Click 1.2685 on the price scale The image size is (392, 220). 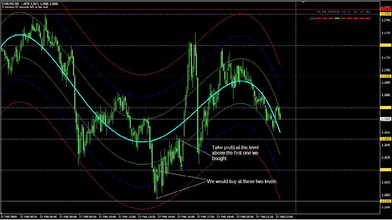pyautogui.click(x=386, y=95)
